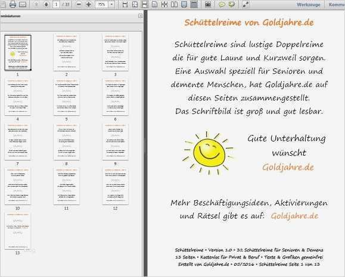Image resolution: width=345 pixels, height=277 pixels.
Task: Click the footer line starting 'Schüttelreime • Version 1.0'
Action: pos(249,250)
